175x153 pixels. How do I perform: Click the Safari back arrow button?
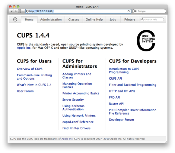point(11,11)
